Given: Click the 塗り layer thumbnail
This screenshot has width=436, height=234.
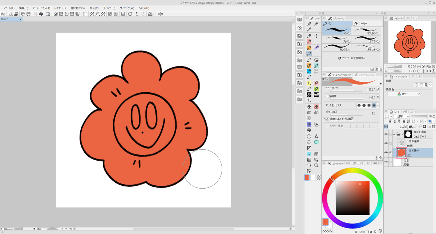Looking at the screenshot, I should coord(401,153).
